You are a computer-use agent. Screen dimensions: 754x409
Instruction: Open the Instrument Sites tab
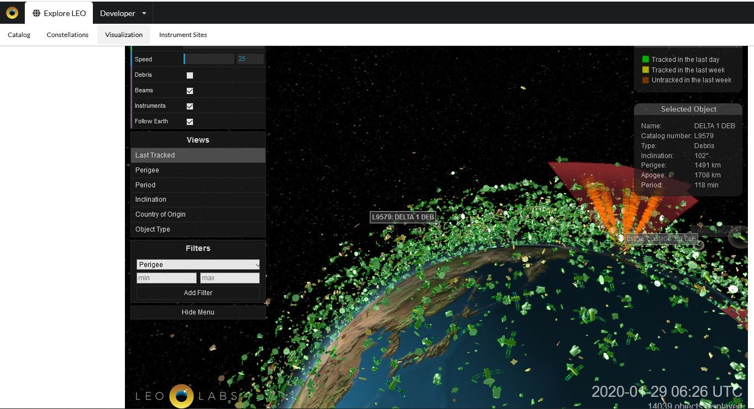183,35
